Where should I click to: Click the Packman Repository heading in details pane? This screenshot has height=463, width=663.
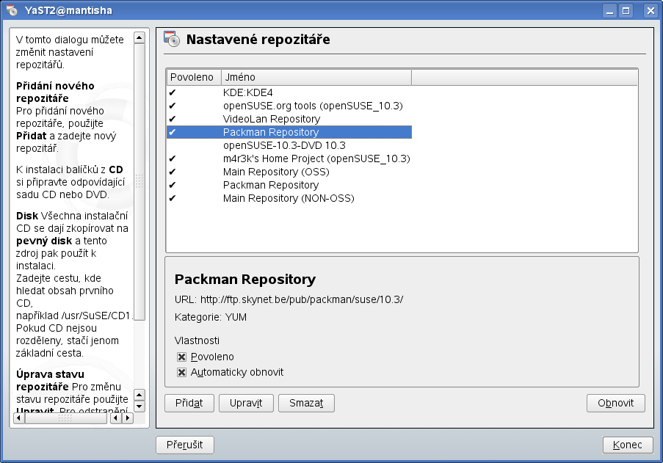[x=245, y=280]
